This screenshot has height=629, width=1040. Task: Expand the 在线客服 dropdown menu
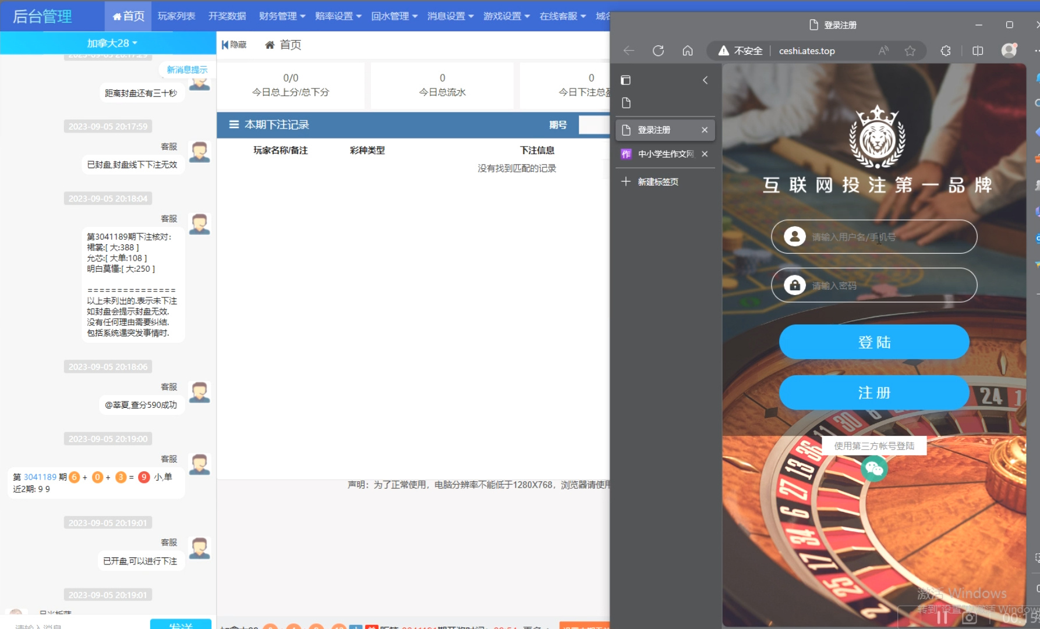coord(563,16)
